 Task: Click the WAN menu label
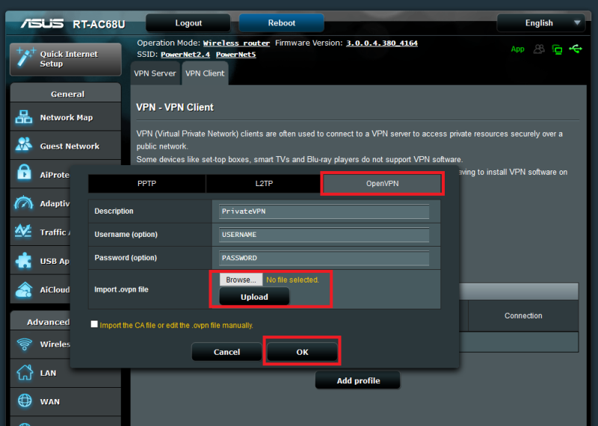(49, 401)
